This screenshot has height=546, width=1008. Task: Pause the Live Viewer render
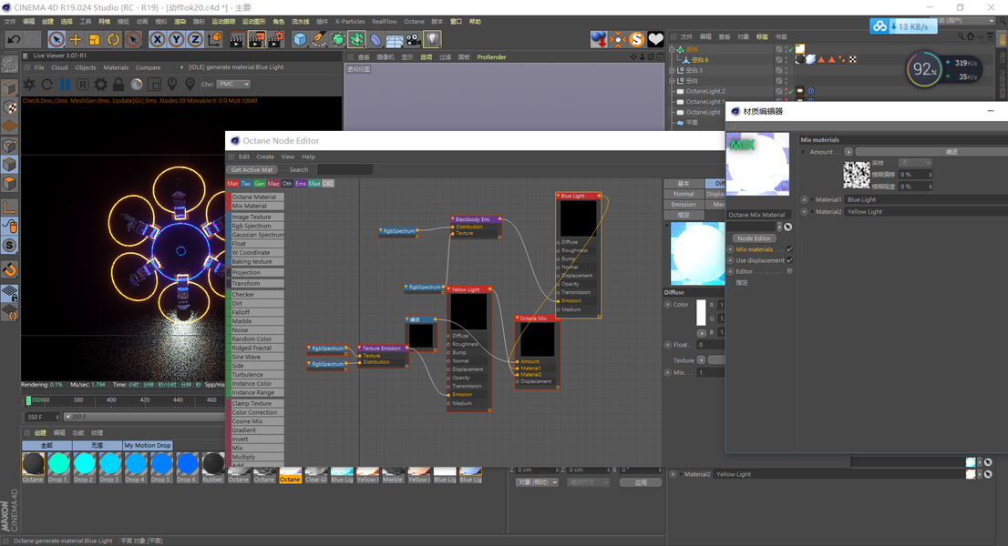[x=65, y=84]
